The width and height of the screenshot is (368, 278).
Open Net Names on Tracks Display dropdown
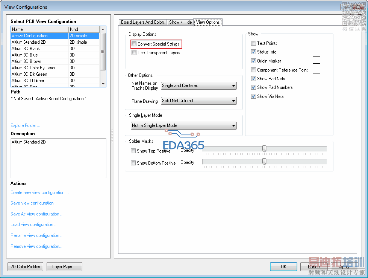click(x=198, y=86)
